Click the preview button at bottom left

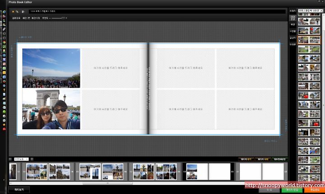click(x=19, y=189)
